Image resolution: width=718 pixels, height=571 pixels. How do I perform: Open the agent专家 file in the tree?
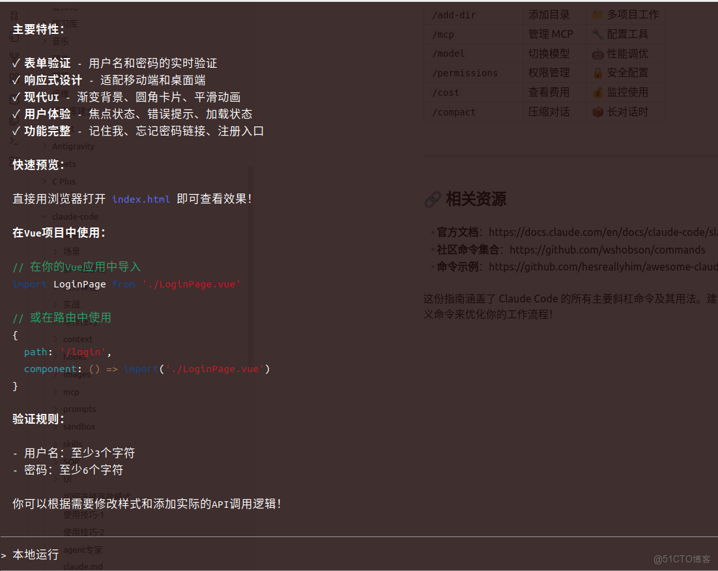click(x=83, y=549)
